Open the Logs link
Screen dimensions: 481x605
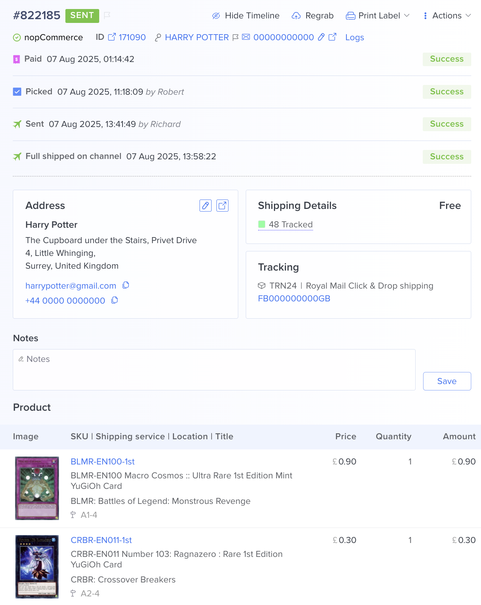click(354, 37)
